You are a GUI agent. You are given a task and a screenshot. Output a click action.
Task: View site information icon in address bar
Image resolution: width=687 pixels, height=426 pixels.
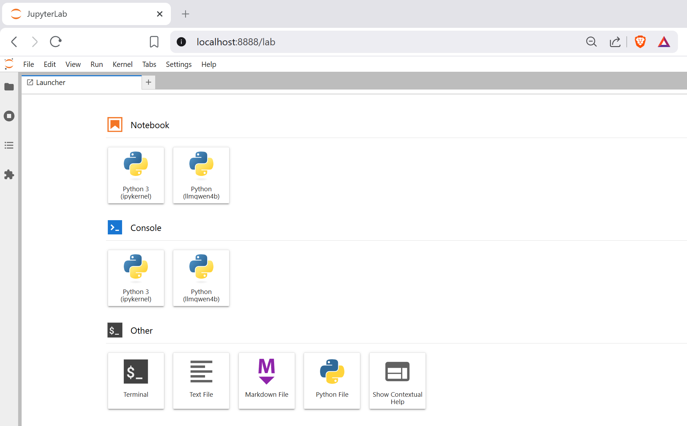pyautogui.click(x=181, y=42)
